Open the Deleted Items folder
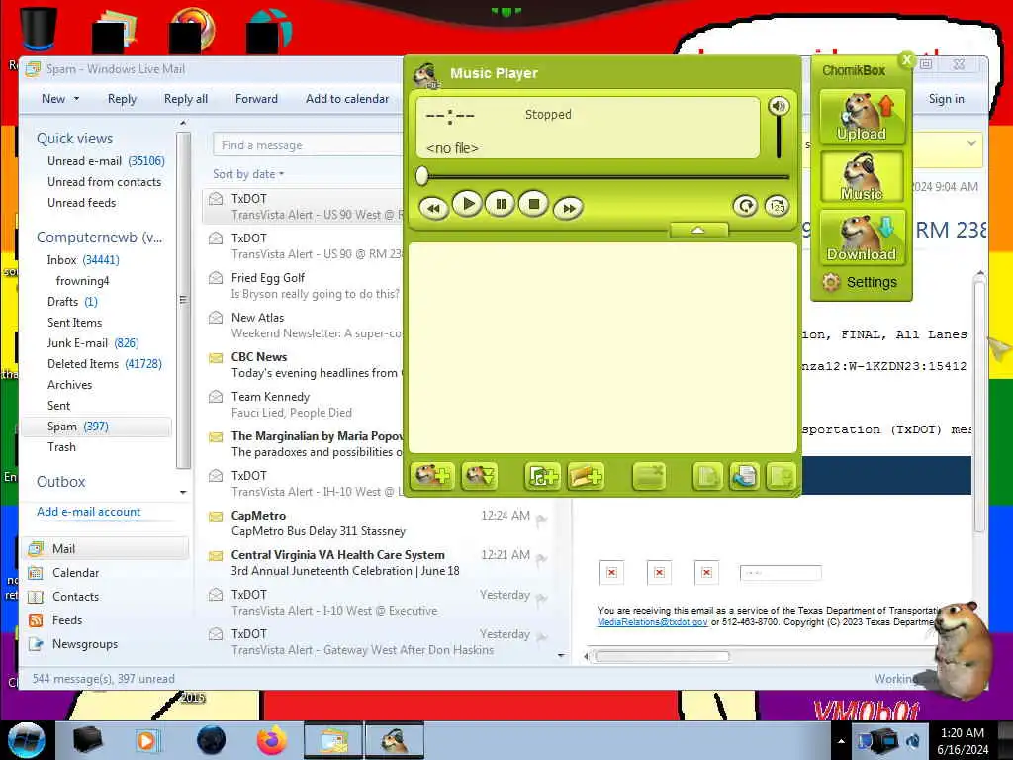 click(x=105, y=364)
